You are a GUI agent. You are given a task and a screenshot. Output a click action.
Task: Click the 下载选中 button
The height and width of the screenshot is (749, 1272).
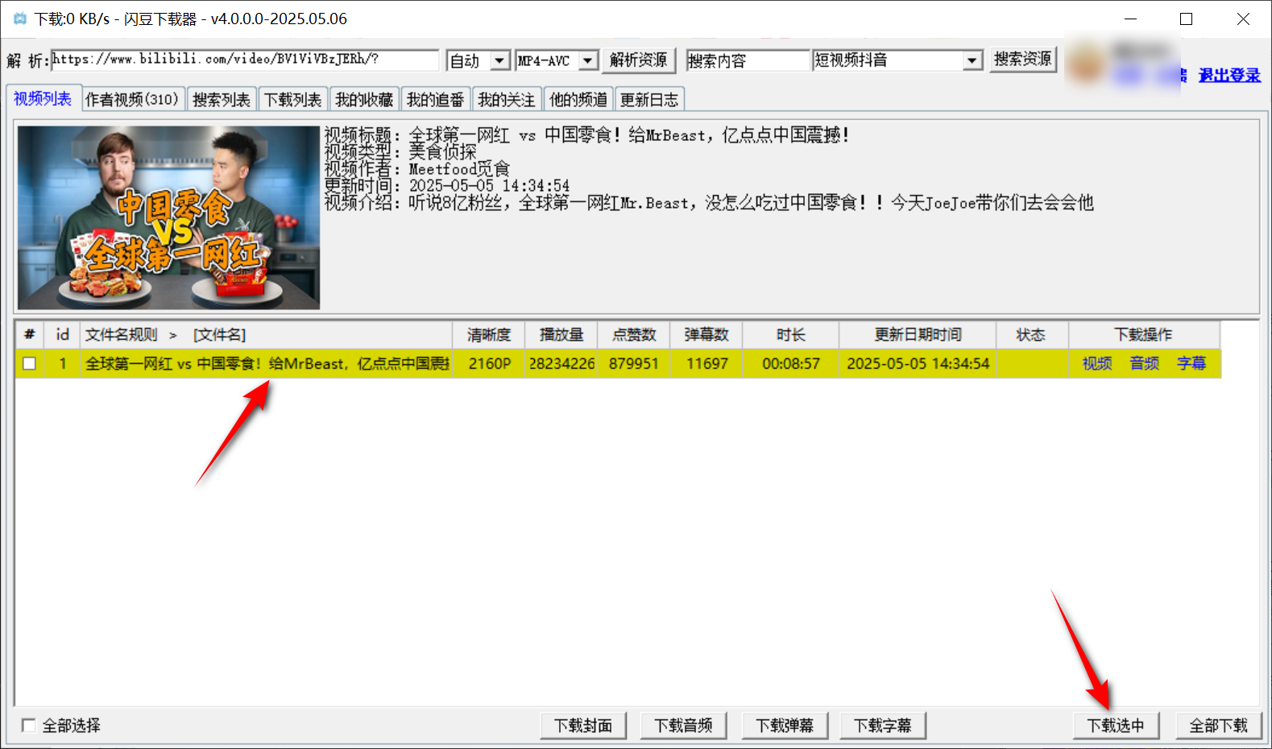coord(1116,725)
